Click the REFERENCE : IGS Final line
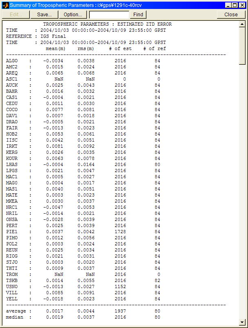Screen dimensions: 248x328 (x=36, y=36)
